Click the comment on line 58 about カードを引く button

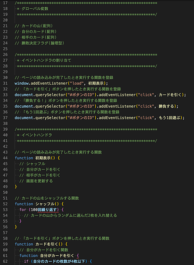(x=62, y=238)
